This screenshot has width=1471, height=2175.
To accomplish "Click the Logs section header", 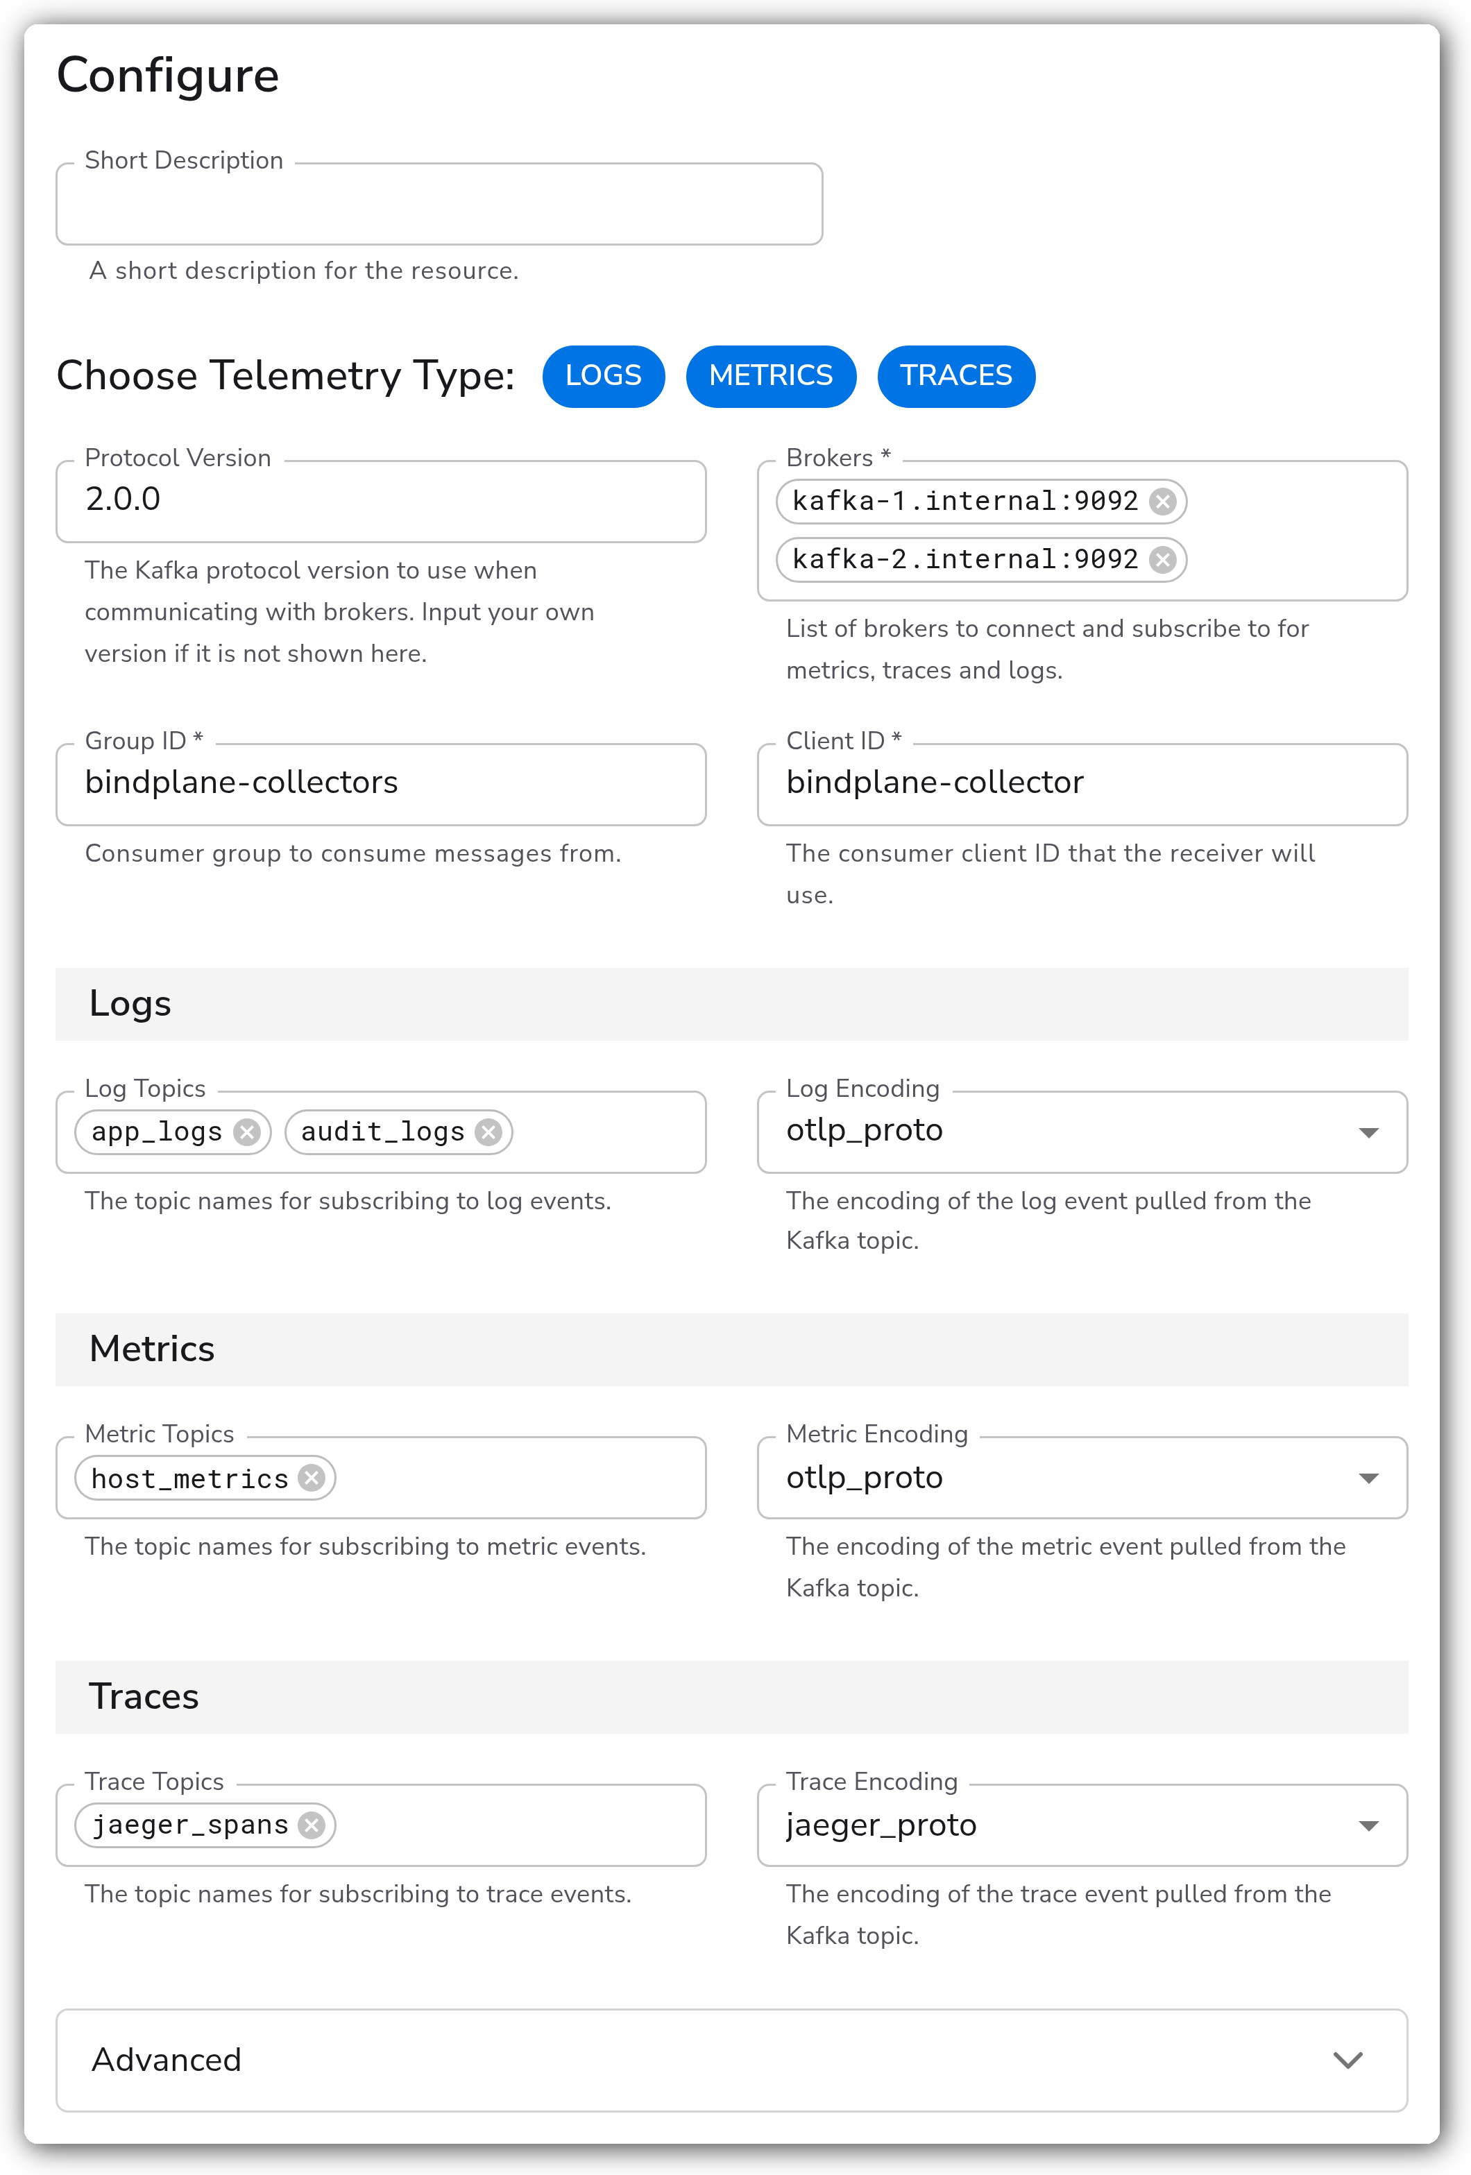I will 732,1004.
